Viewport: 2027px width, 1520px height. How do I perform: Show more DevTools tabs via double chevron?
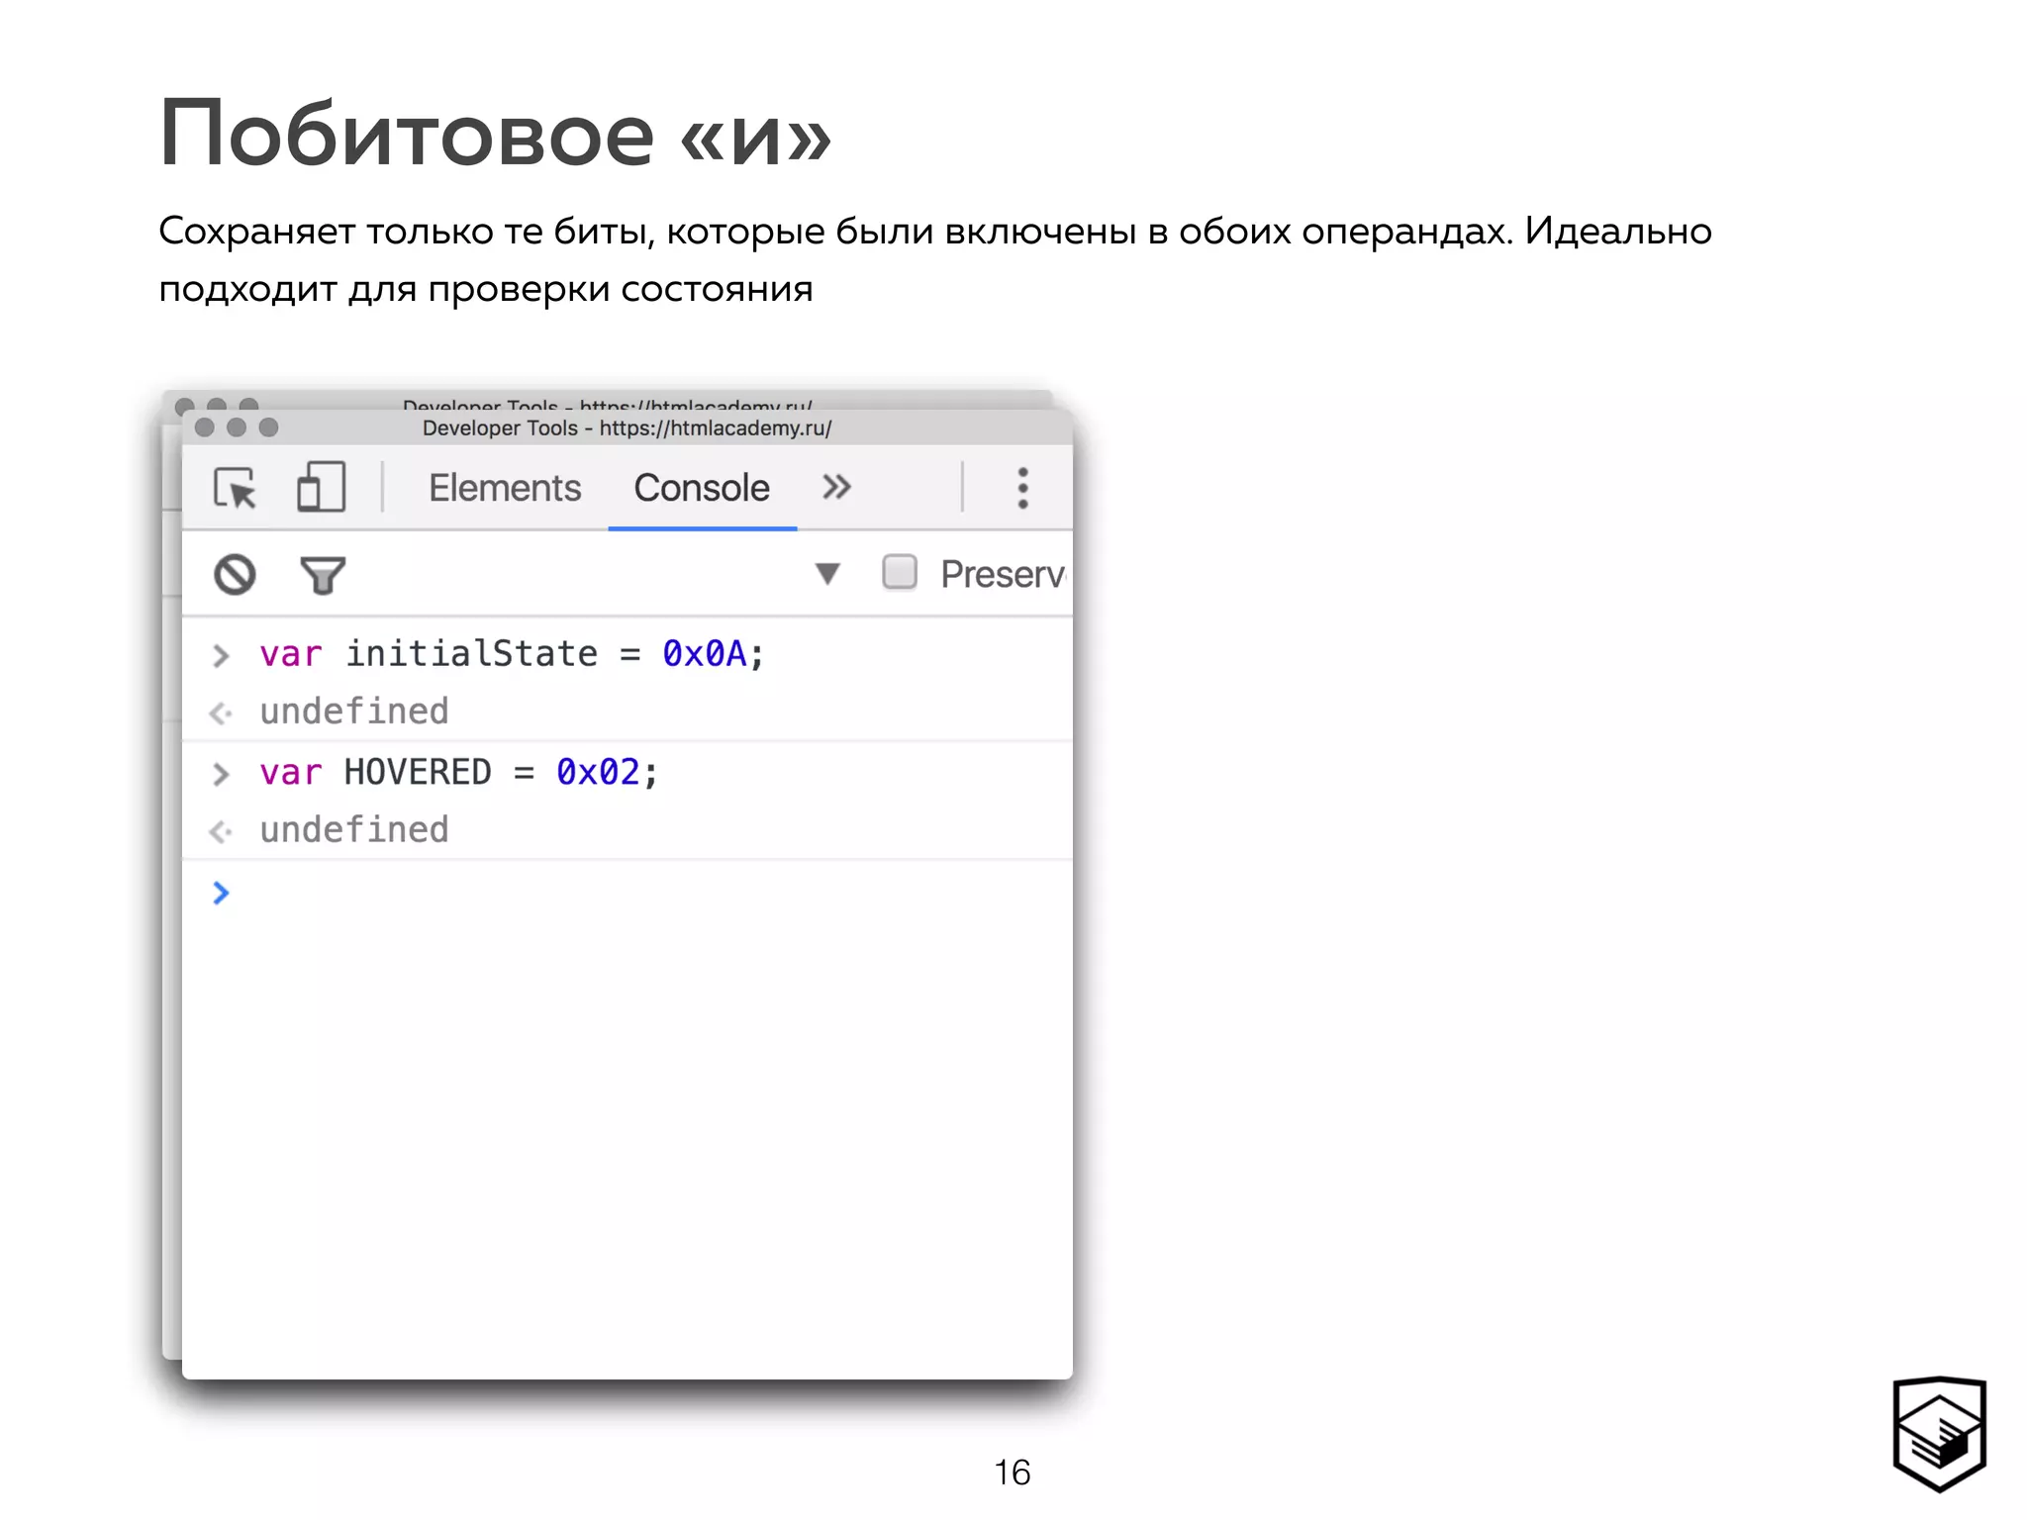tap(836, 487)
